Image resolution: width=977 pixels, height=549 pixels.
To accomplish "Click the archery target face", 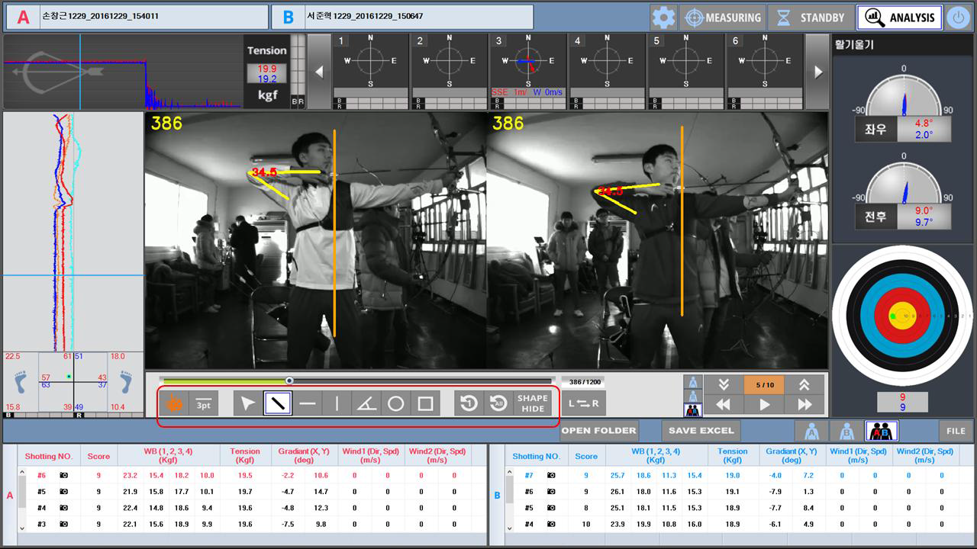I will click(x=901, y=316).
